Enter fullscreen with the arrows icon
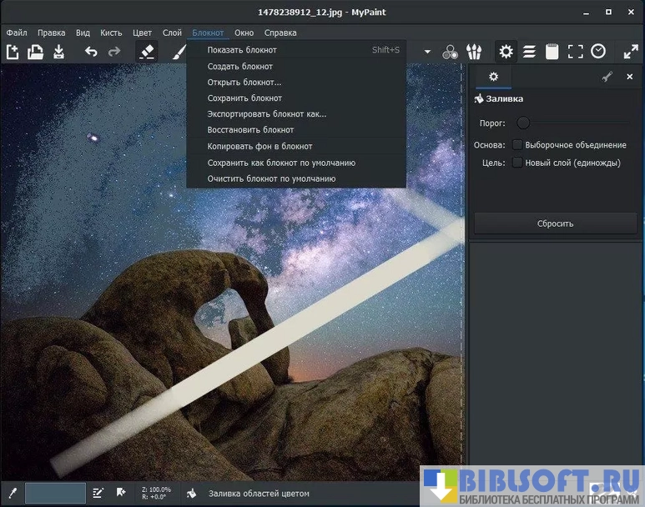This screenshot has height=507, width=645. click(631, 52)
